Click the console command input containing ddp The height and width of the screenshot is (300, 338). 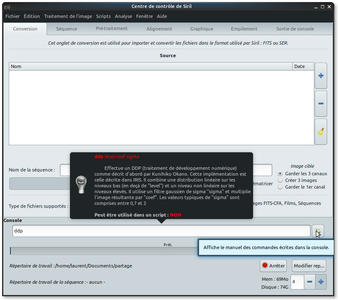pyautogui.click(x=161, y=231)
